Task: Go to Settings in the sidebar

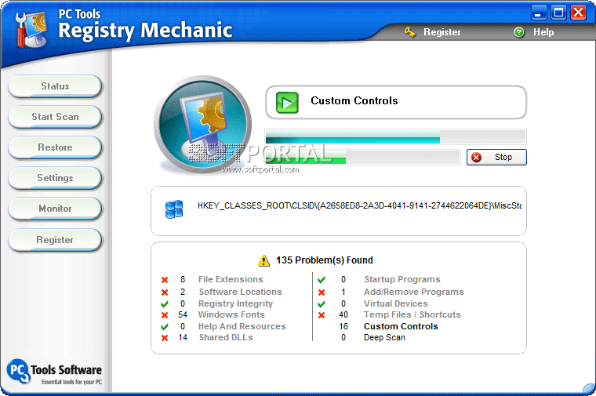Action: click(x=55, y=178)
